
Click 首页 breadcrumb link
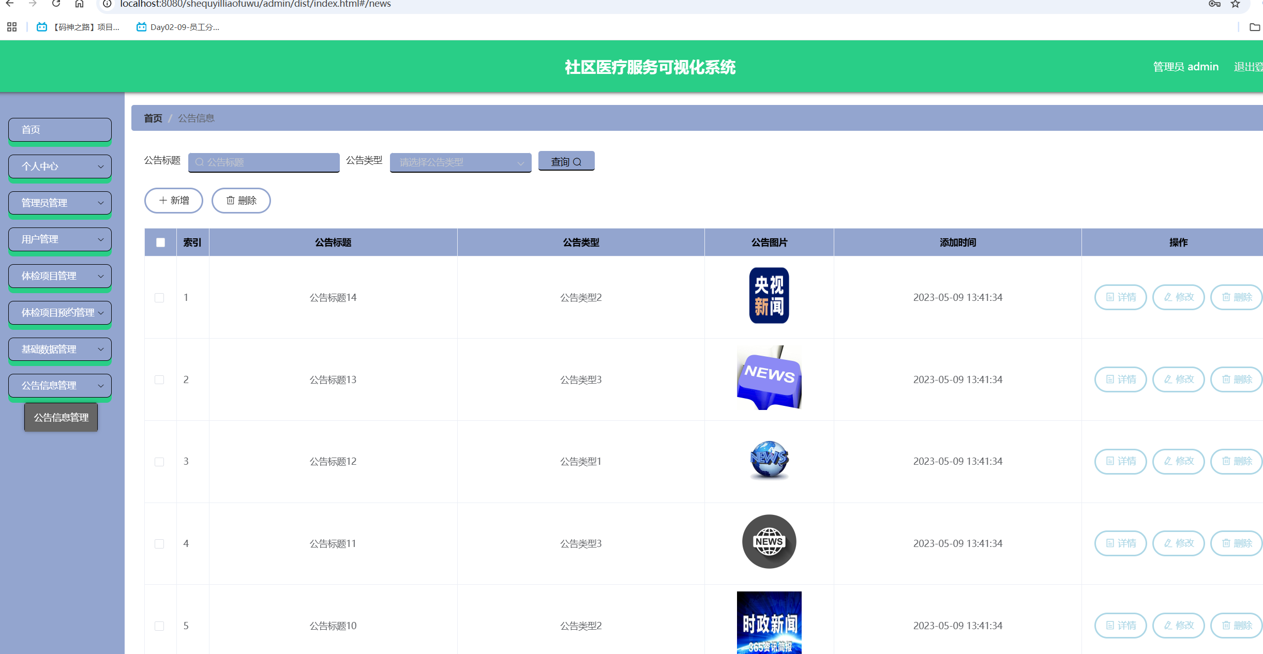(x=153, y=118)
